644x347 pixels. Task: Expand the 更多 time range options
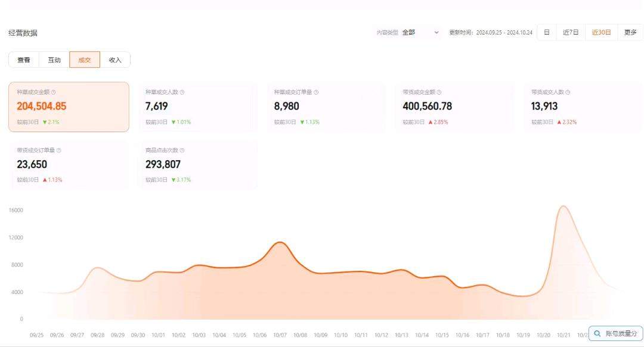point(630,32)
